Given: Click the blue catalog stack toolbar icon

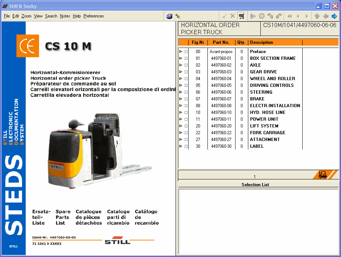Looking at the screenshot, I should [169, 16].
